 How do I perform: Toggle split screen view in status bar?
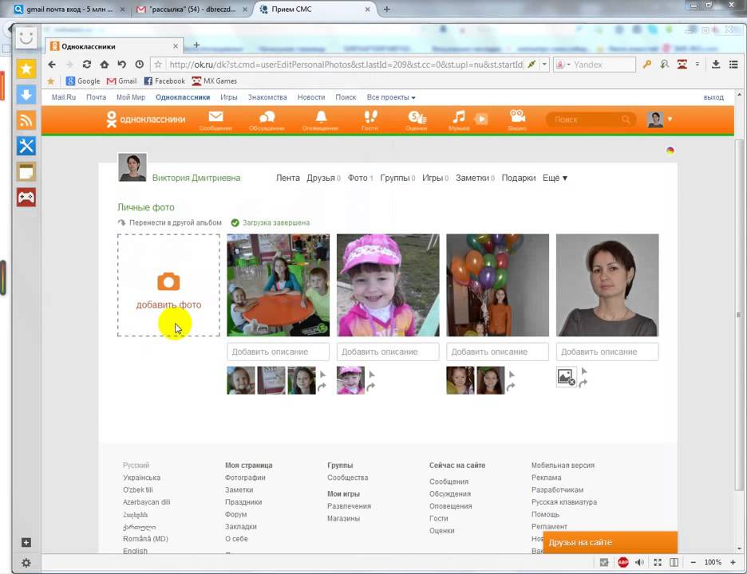pyautogui.click(x=674, y=563)
